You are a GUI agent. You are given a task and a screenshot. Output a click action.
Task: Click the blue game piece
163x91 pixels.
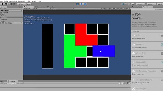pos(104,51)
